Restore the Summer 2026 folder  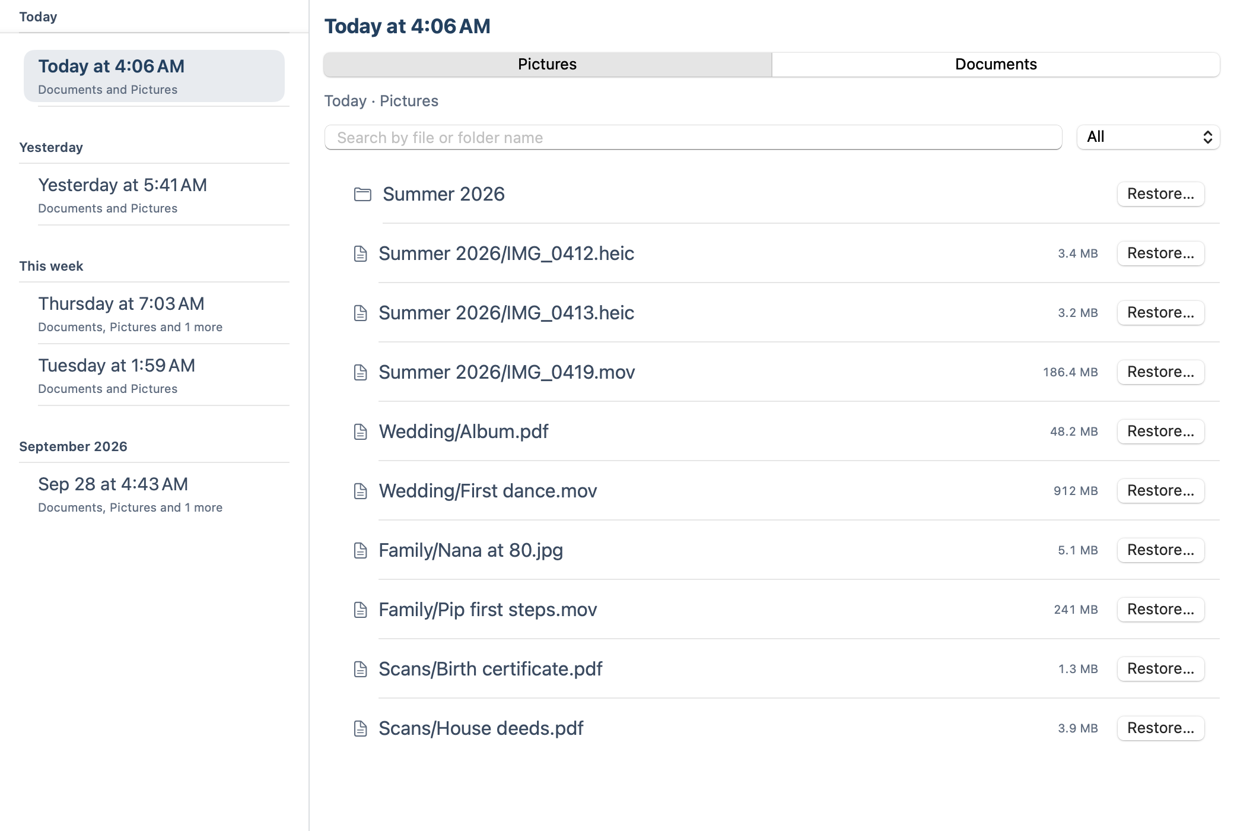[1160, 194]
